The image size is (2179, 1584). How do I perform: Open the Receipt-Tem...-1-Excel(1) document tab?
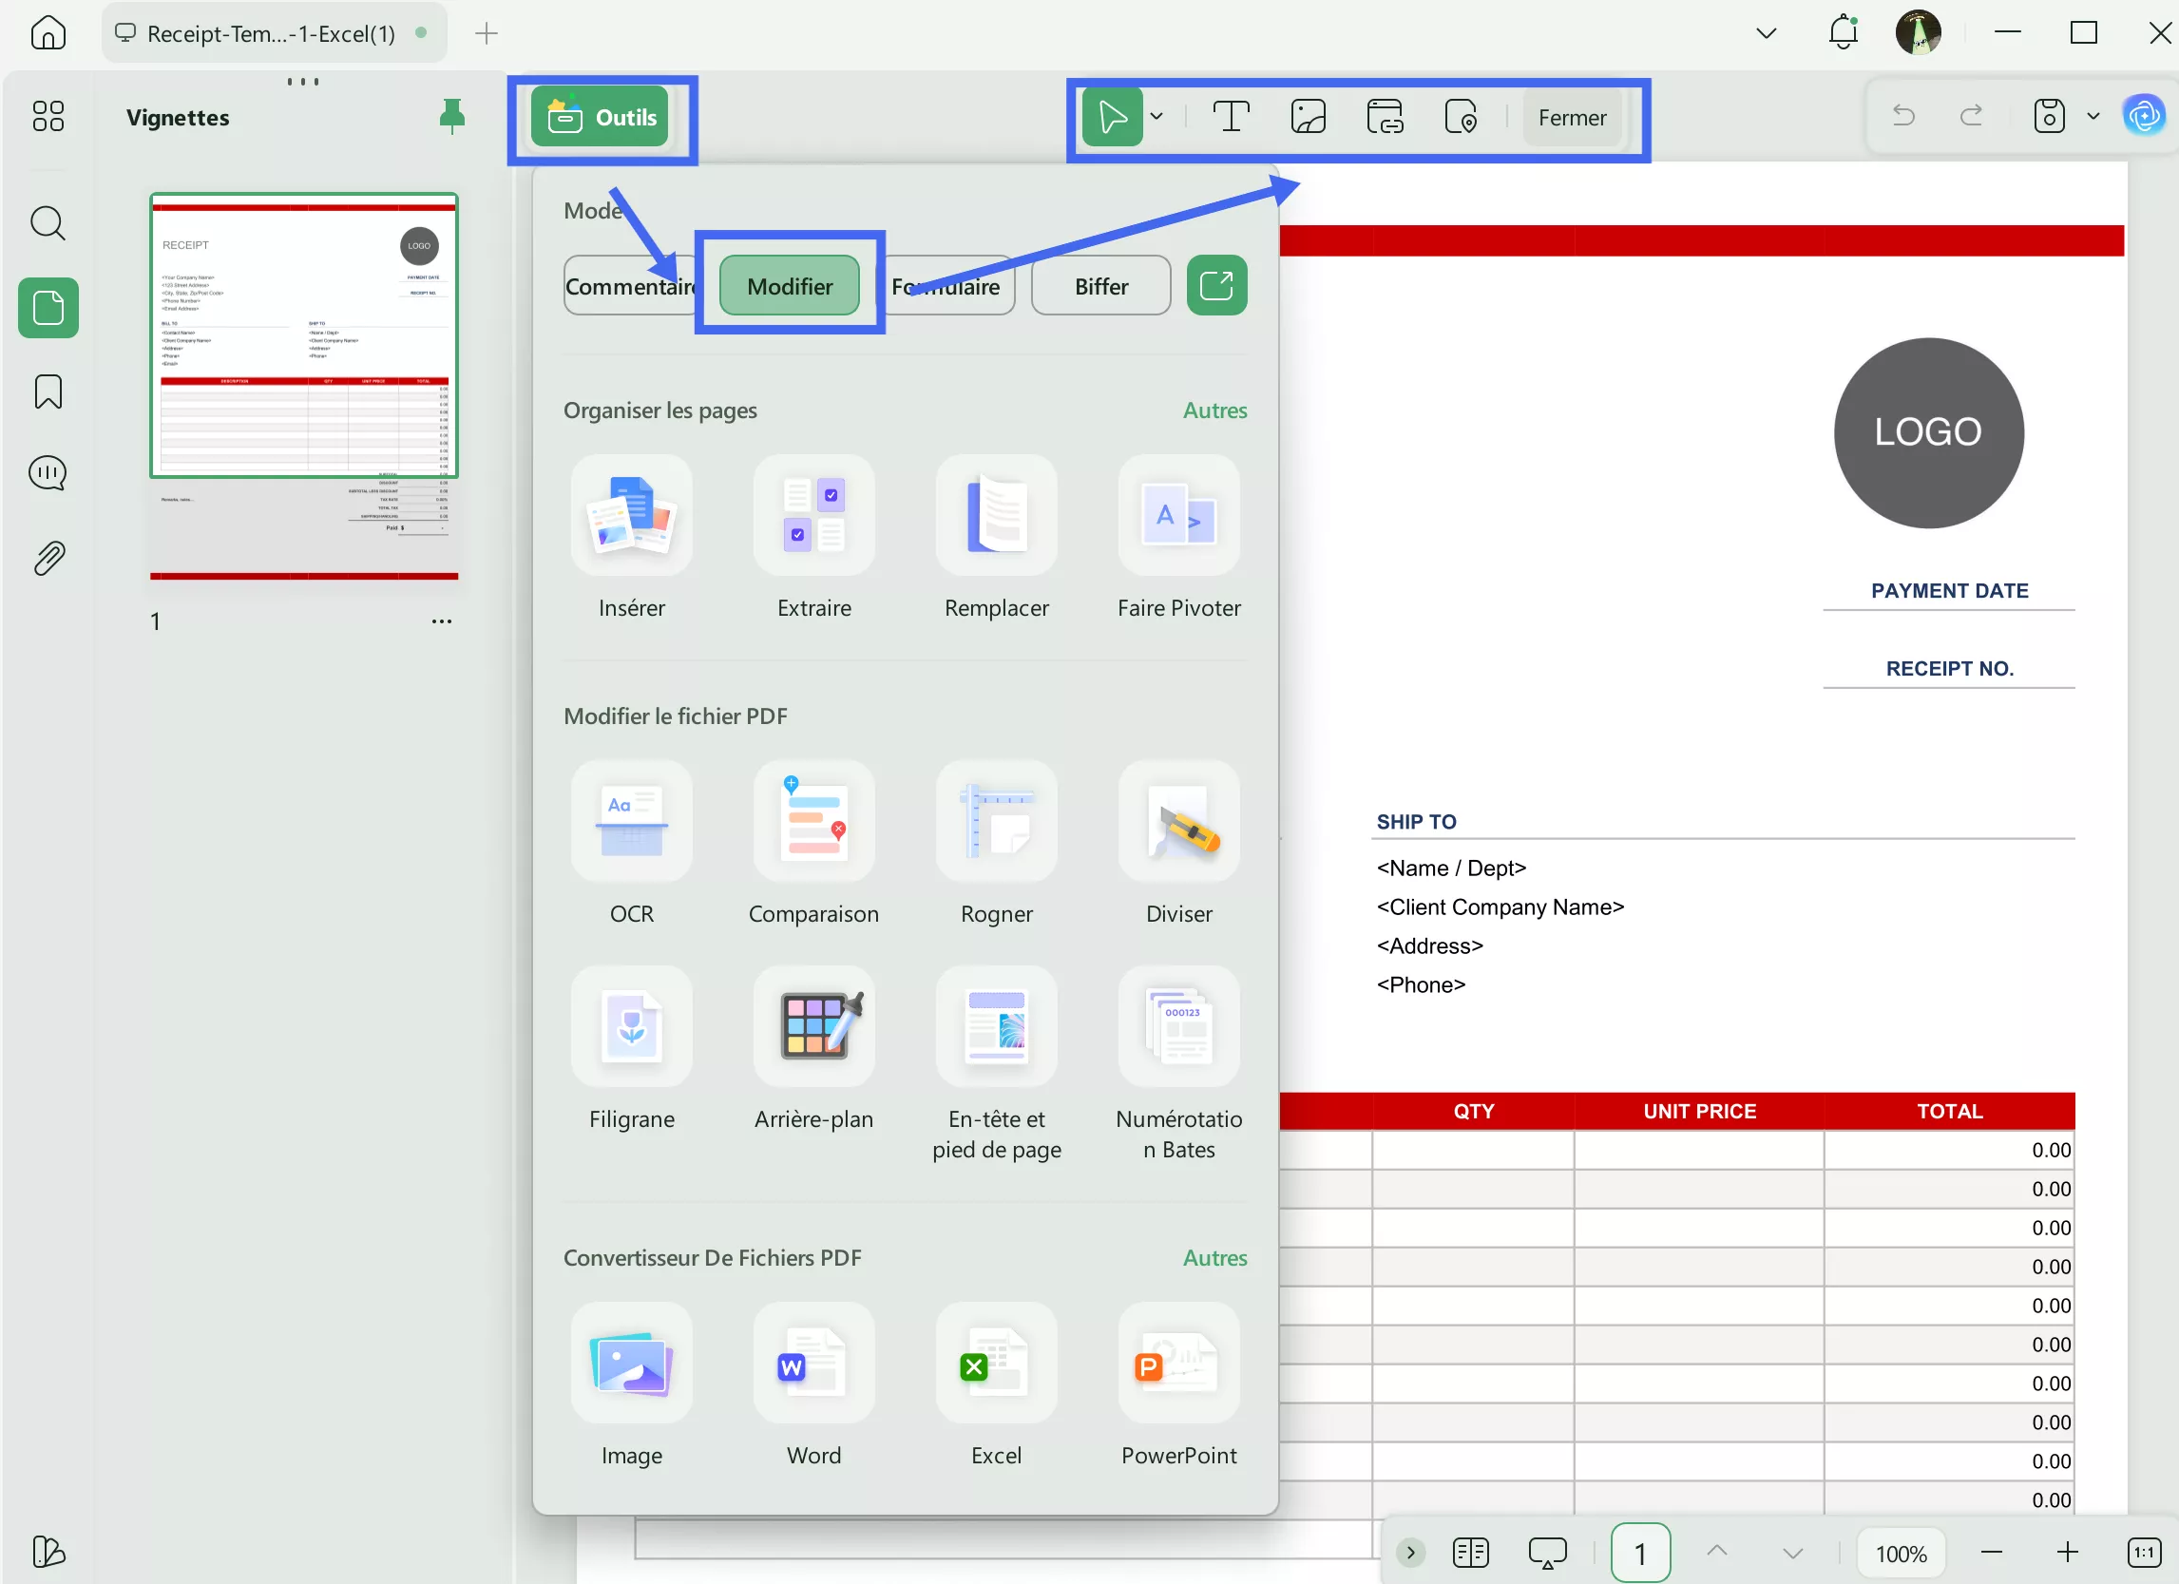(x=272, y=33)
